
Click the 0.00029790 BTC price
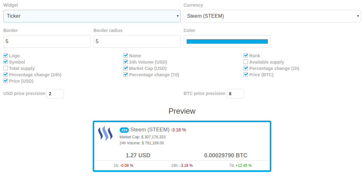(x=226, y=155)
